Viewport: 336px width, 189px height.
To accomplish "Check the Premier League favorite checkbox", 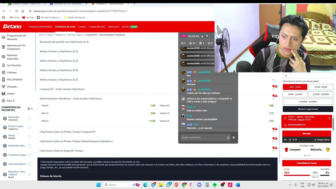I will pos(29,128).
